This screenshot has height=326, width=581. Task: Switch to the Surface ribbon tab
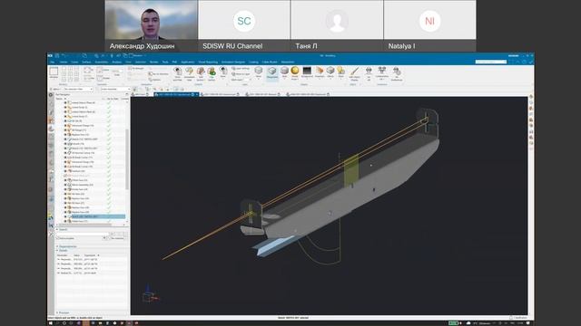[x=86, y=62]
